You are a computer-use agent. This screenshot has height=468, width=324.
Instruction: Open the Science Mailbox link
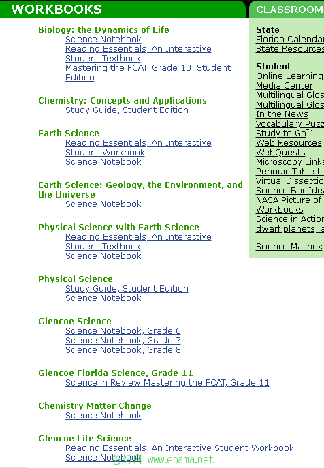289,247
